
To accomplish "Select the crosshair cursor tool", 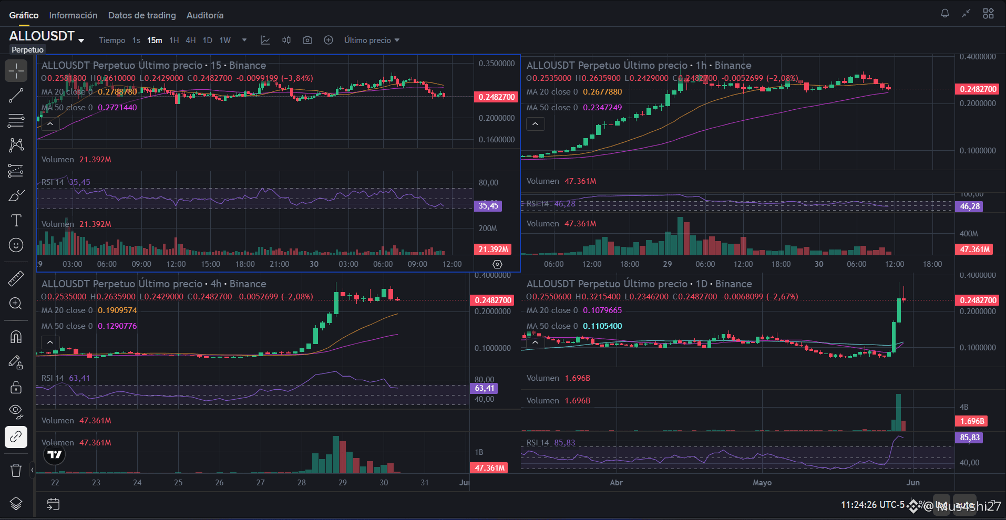I will [x=16, y=70].
